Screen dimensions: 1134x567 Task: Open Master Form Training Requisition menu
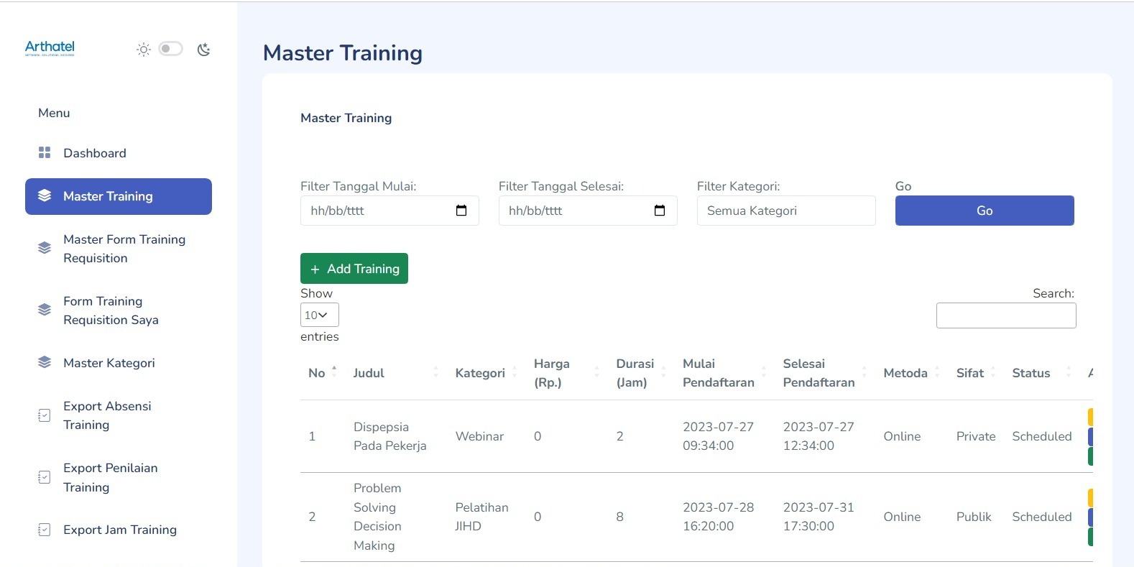(x=124, y=249)
